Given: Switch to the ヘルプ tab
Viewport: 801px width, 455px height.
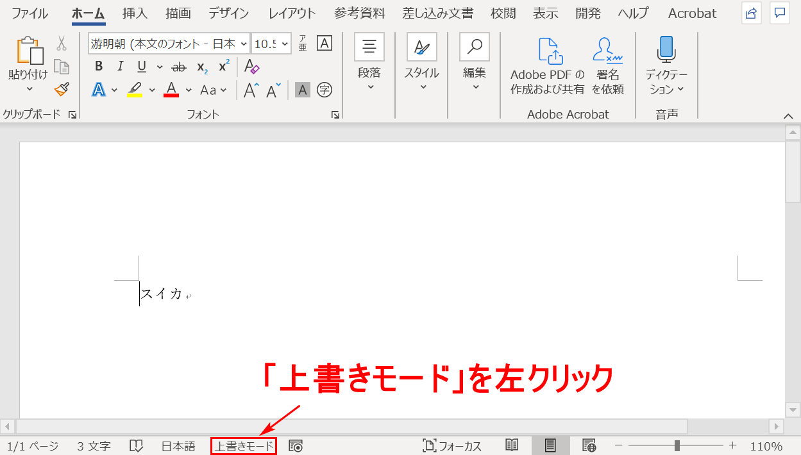Looking at the screenshot, I should click(x=634, y=13).
